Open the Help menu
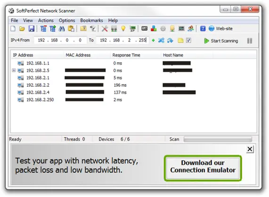The height and width of the screenshot is (197, 269). [x=113, y=20]
